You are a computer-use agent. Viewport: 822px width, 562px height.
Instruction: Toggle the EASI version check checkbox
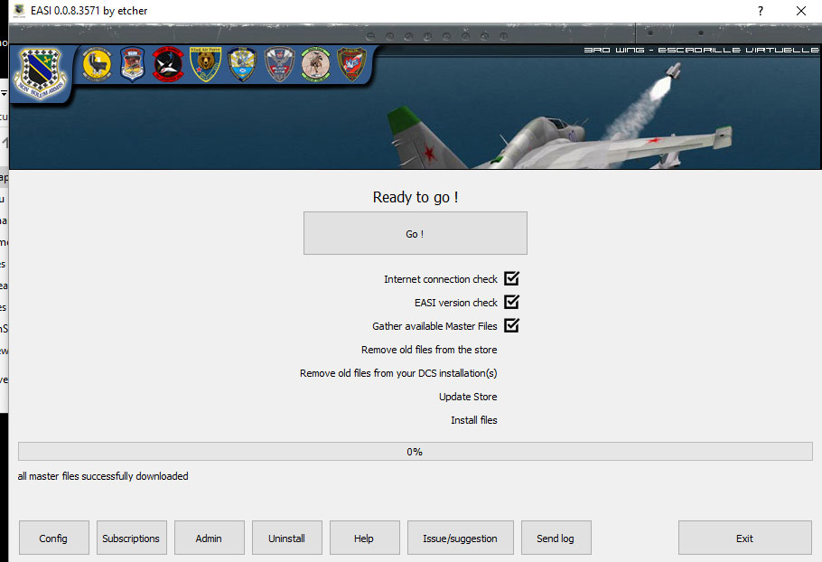pyautogui.click(x=512, y=303)
